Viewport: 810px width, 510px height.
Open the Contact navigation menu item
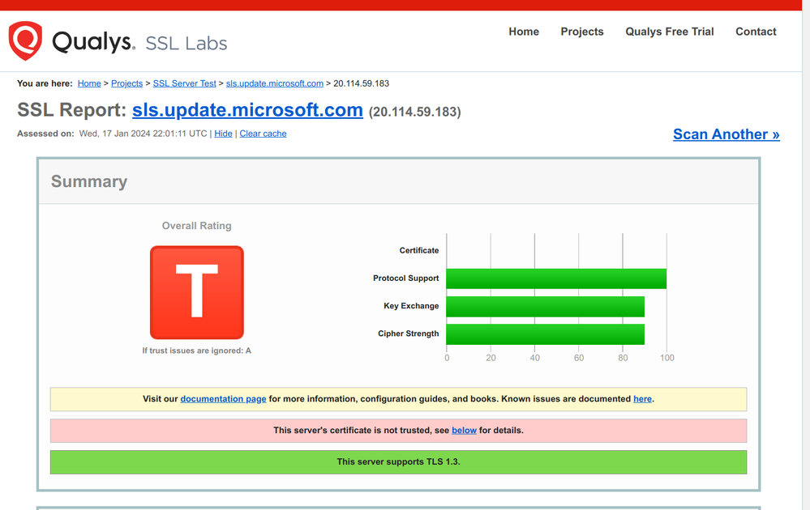(756, 32)
